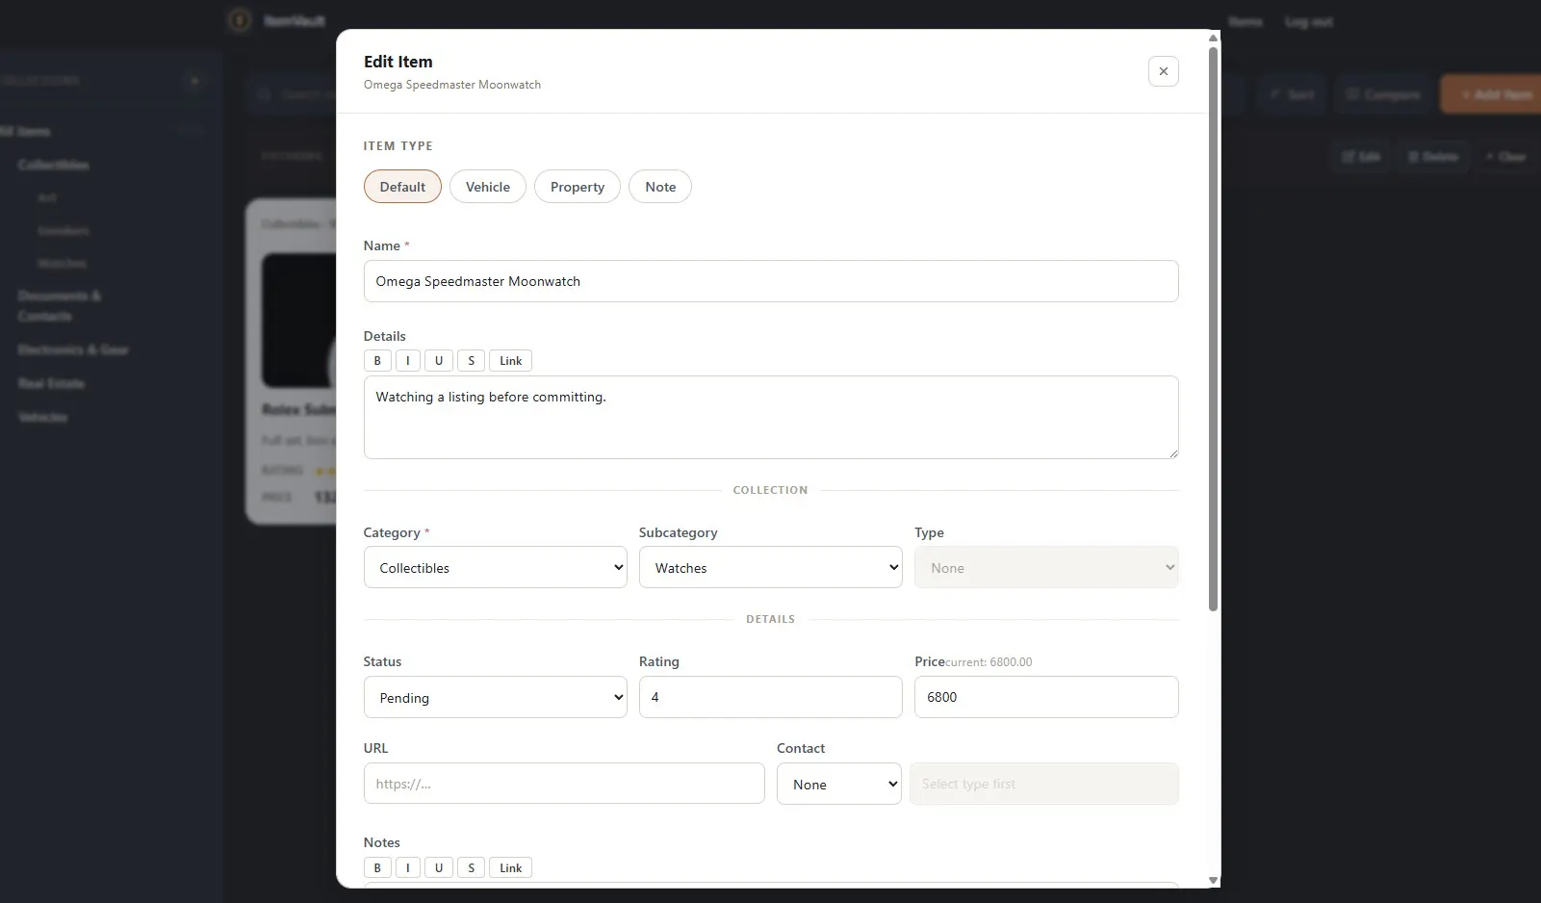Apply strikethrough in Details toolbar
This screenshot has width=1541, height=903.
(x=471, y=361)
